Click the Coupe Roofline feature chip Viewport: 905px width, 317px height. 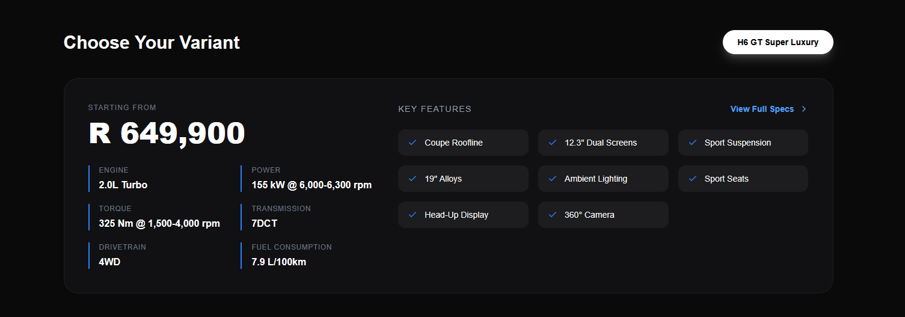coord(463,143)
